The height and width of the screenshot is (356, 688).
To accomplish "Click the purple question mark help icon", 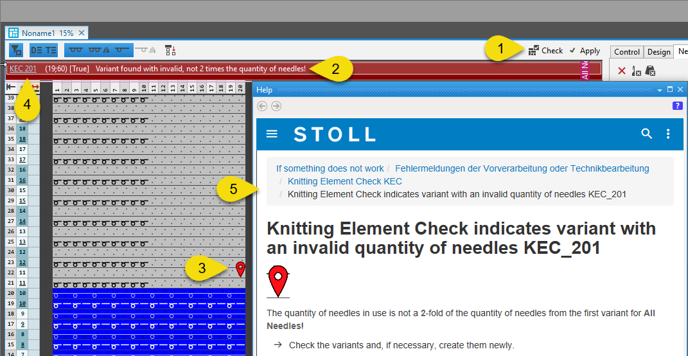I will point(677,106).
